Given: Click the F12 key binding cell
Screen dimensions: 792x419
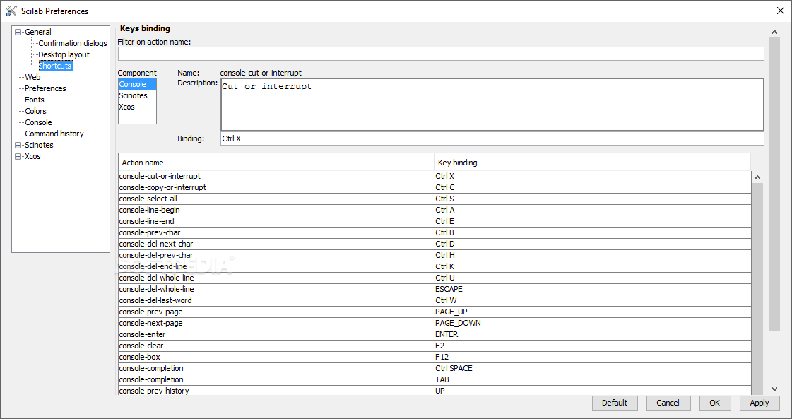Looking at the screenshot, I should click(593, 357).
